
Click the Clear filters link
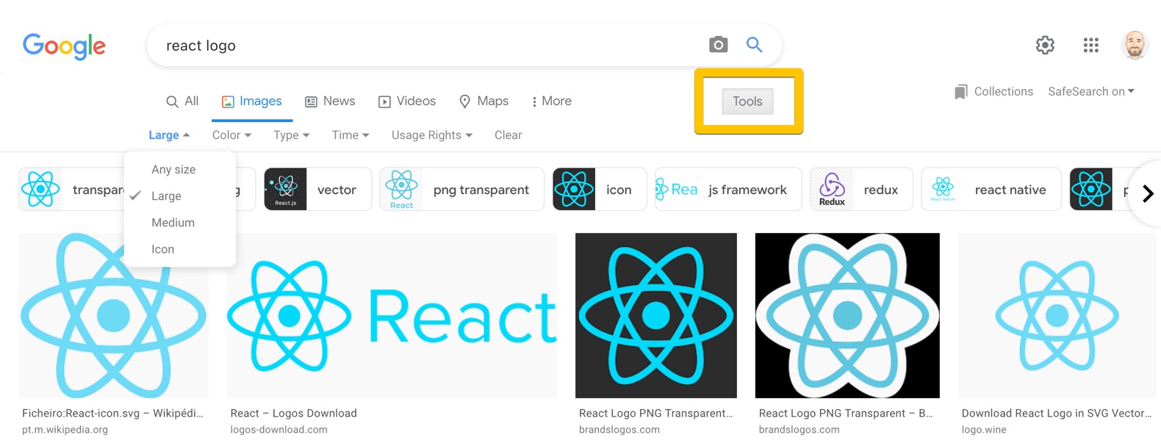508,135
